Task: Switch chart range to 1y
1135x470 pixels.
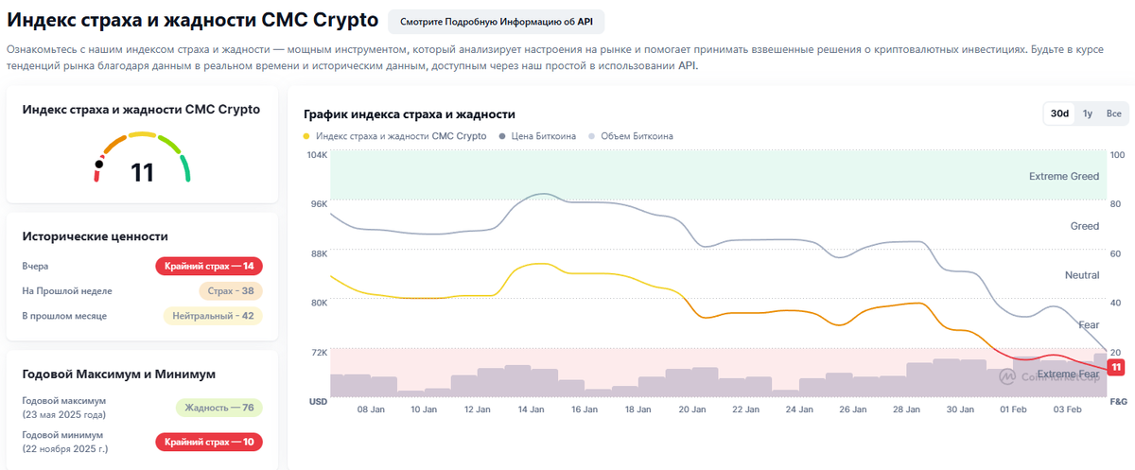Action: (1088, 113)
